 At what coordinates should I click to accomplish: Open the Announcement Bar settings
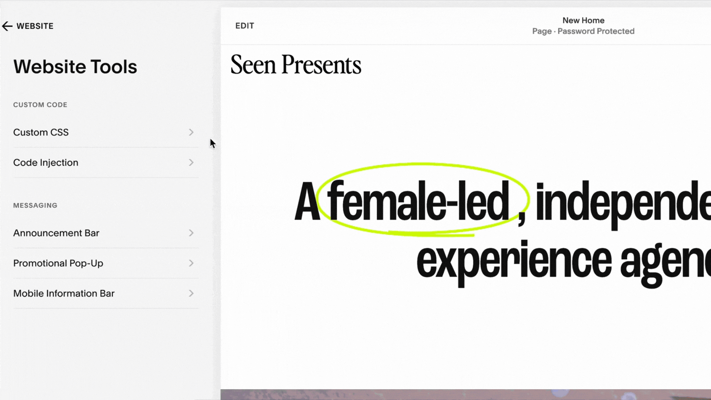[x=106, y=233]
